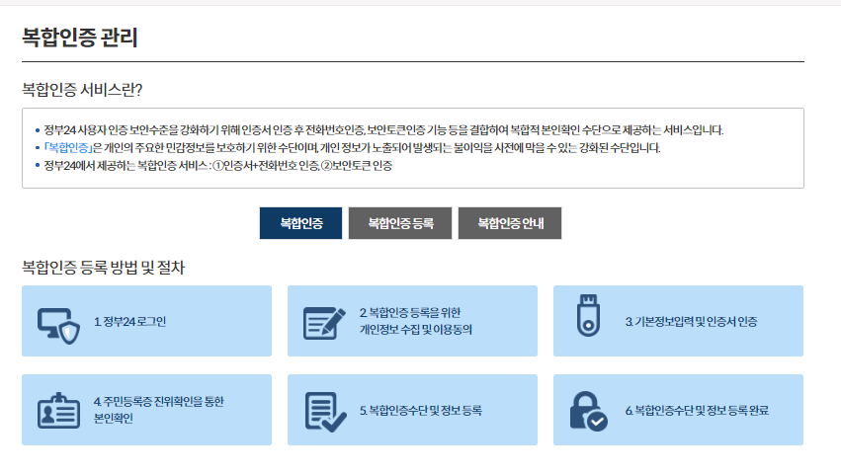Click the monitor shield icon for 정부24 로그인
This screenshot has width=841, height=476.
point(58,325)
